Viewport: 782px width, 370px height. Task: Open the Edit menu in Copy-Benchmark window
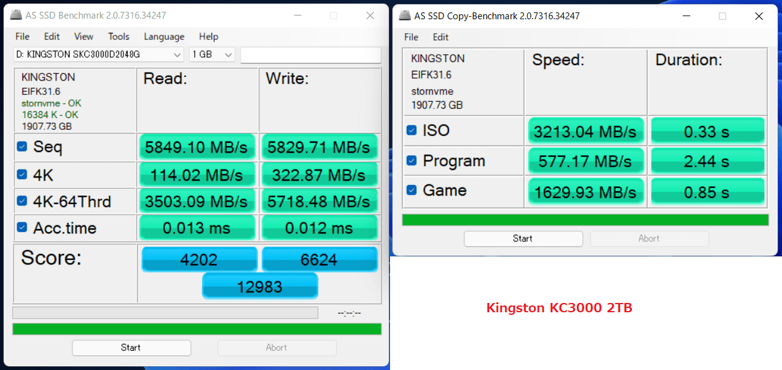[x=440, y=37]
